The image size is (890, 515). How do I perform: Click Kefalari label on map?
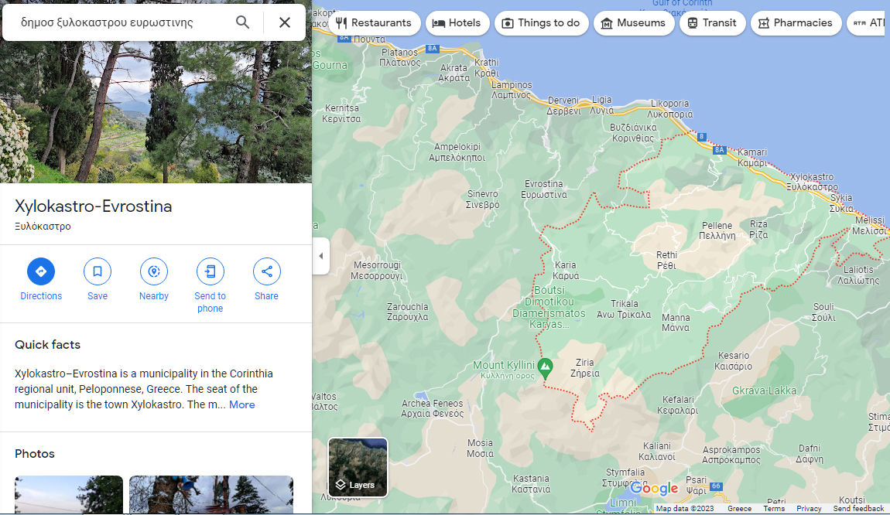click(678, 404)
